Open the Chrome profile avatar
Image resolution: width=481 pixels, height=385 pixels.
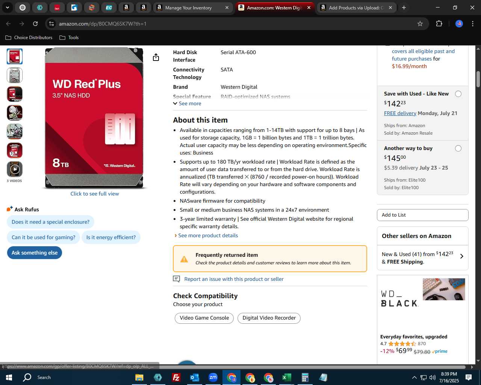coord(459,24)
